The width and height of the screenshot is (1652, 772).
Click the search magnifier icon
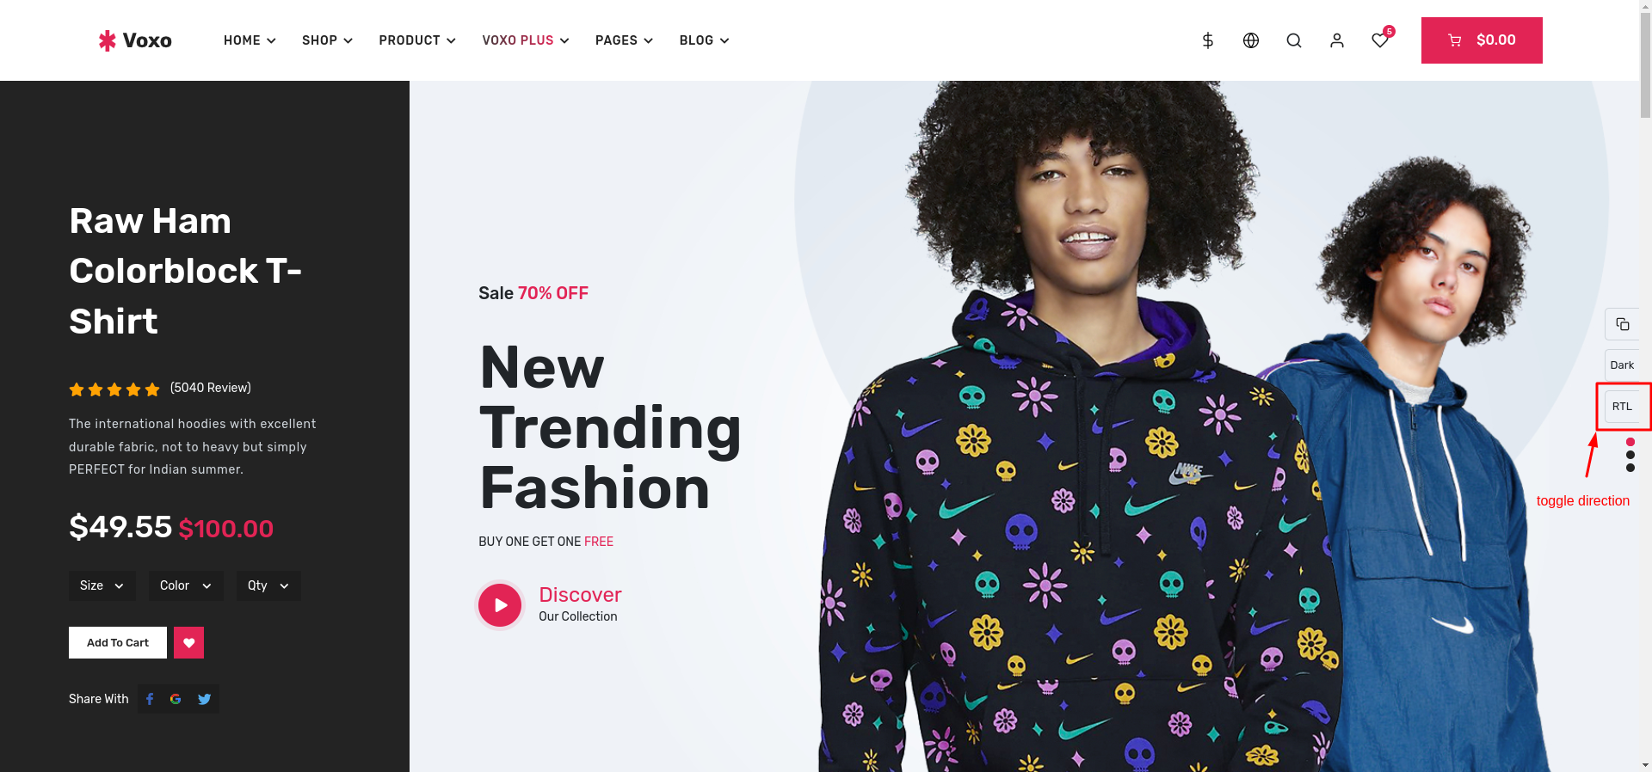(1294, 40)
